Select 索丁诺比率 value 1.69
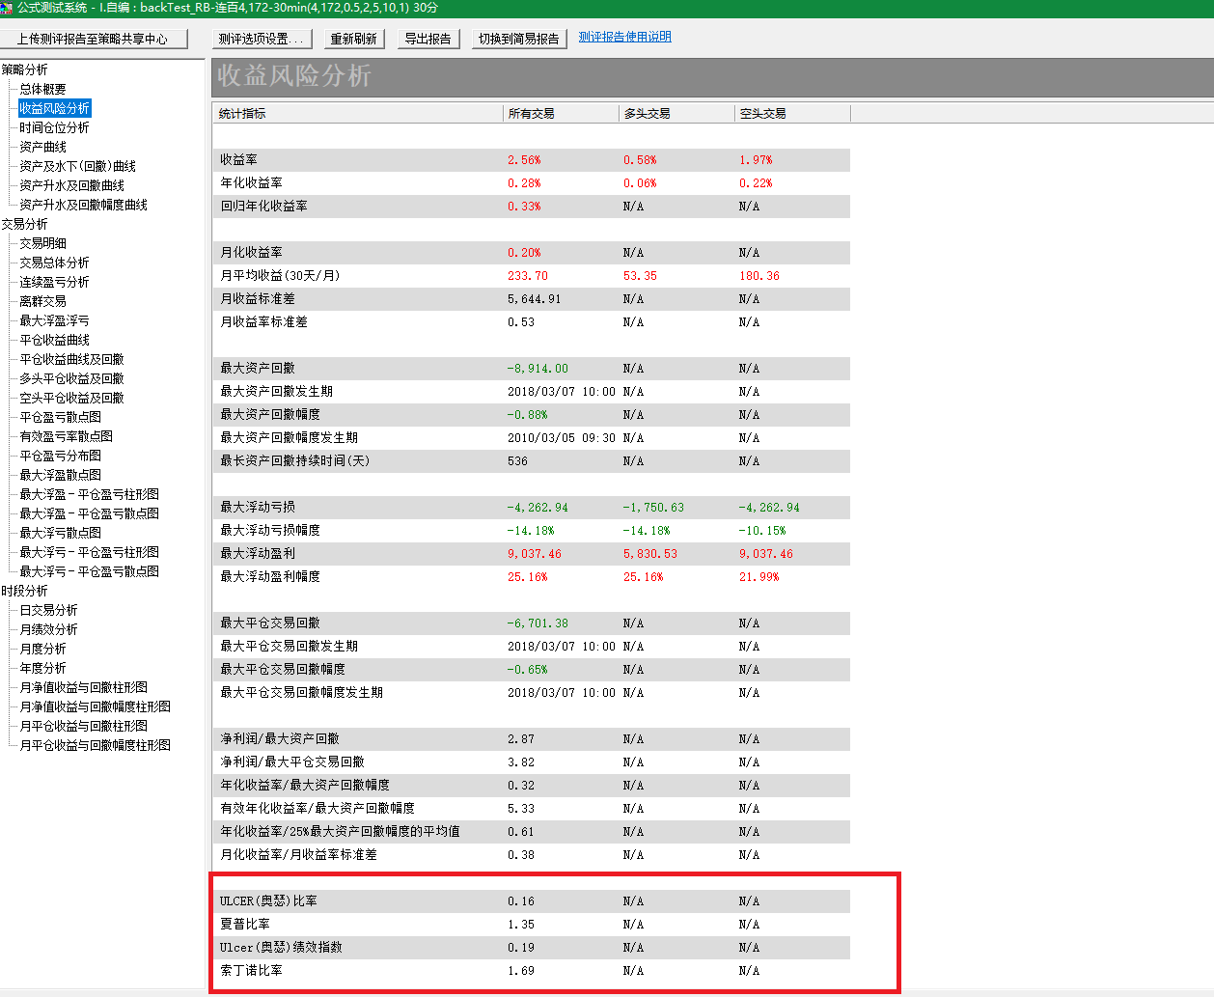1214x997 pixels. pos(521,970)
